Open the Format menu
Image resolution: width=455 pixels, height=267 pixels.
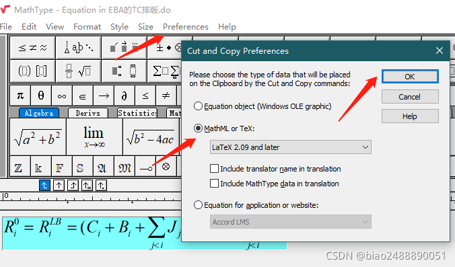87,27
